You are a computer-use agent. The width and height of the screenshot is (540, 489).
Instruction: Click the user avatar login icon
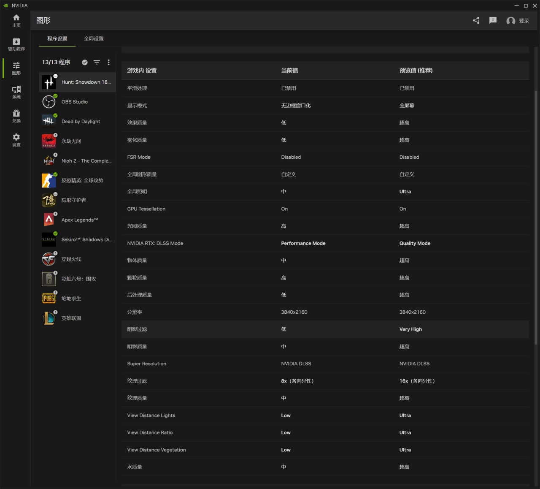point(511,21)
